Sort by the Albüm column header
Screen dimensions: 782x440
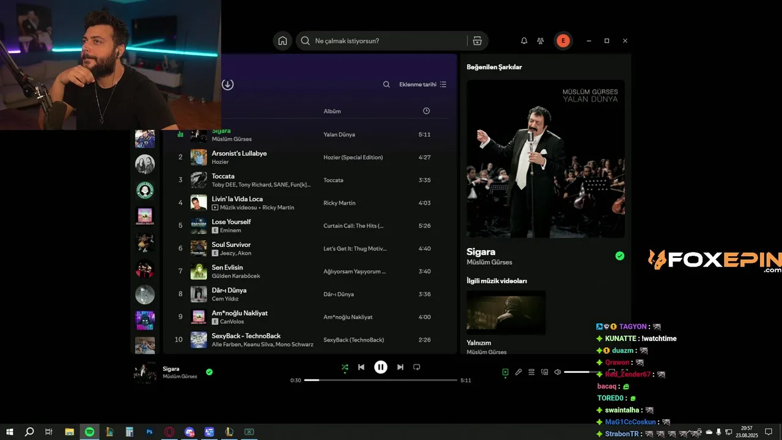tap(332, 111)
